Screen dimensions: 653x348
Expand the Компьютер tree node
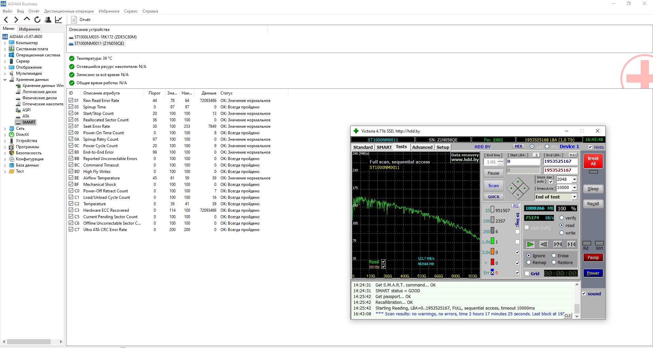[5, 43]
